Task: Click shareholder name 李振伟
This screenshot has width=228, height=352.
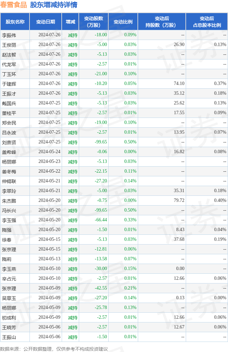Action: [x=9, y=35]
